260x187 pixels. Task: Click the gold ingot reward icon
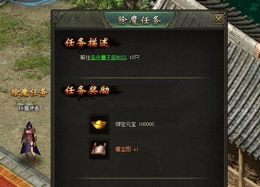(x=99, y=124)
